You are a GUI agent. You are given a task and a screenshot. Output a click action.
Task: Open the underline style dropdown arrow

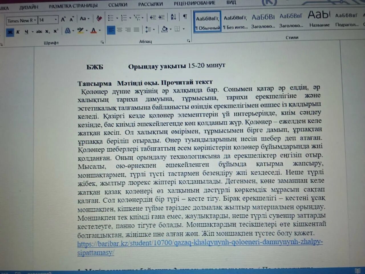(32, 32)
